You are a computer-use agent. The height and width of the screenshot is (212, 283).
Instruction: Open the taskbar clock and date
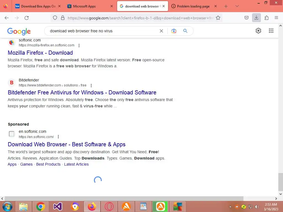point(271,207)
